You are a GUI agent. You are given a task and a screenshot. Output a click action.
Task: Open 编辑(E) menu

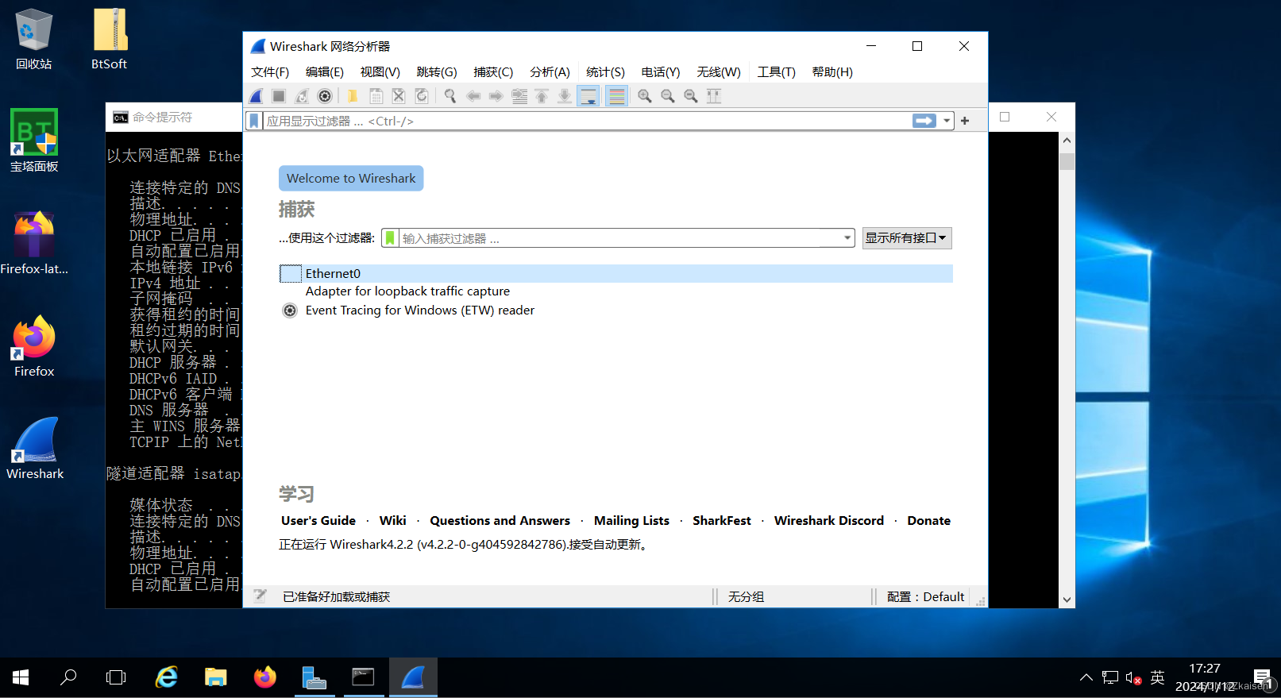coord(325,72)
